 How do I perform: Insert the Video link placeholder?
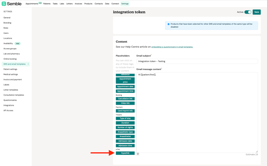125,103
